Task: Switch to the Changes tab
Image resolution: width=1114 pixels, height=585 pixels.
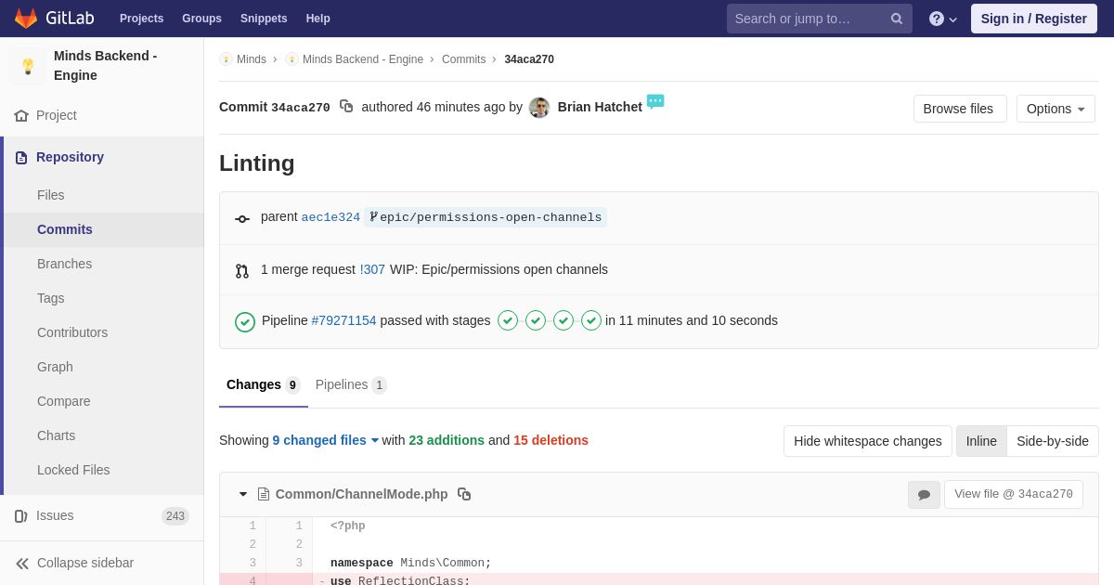Action: [x=264, y=384]
